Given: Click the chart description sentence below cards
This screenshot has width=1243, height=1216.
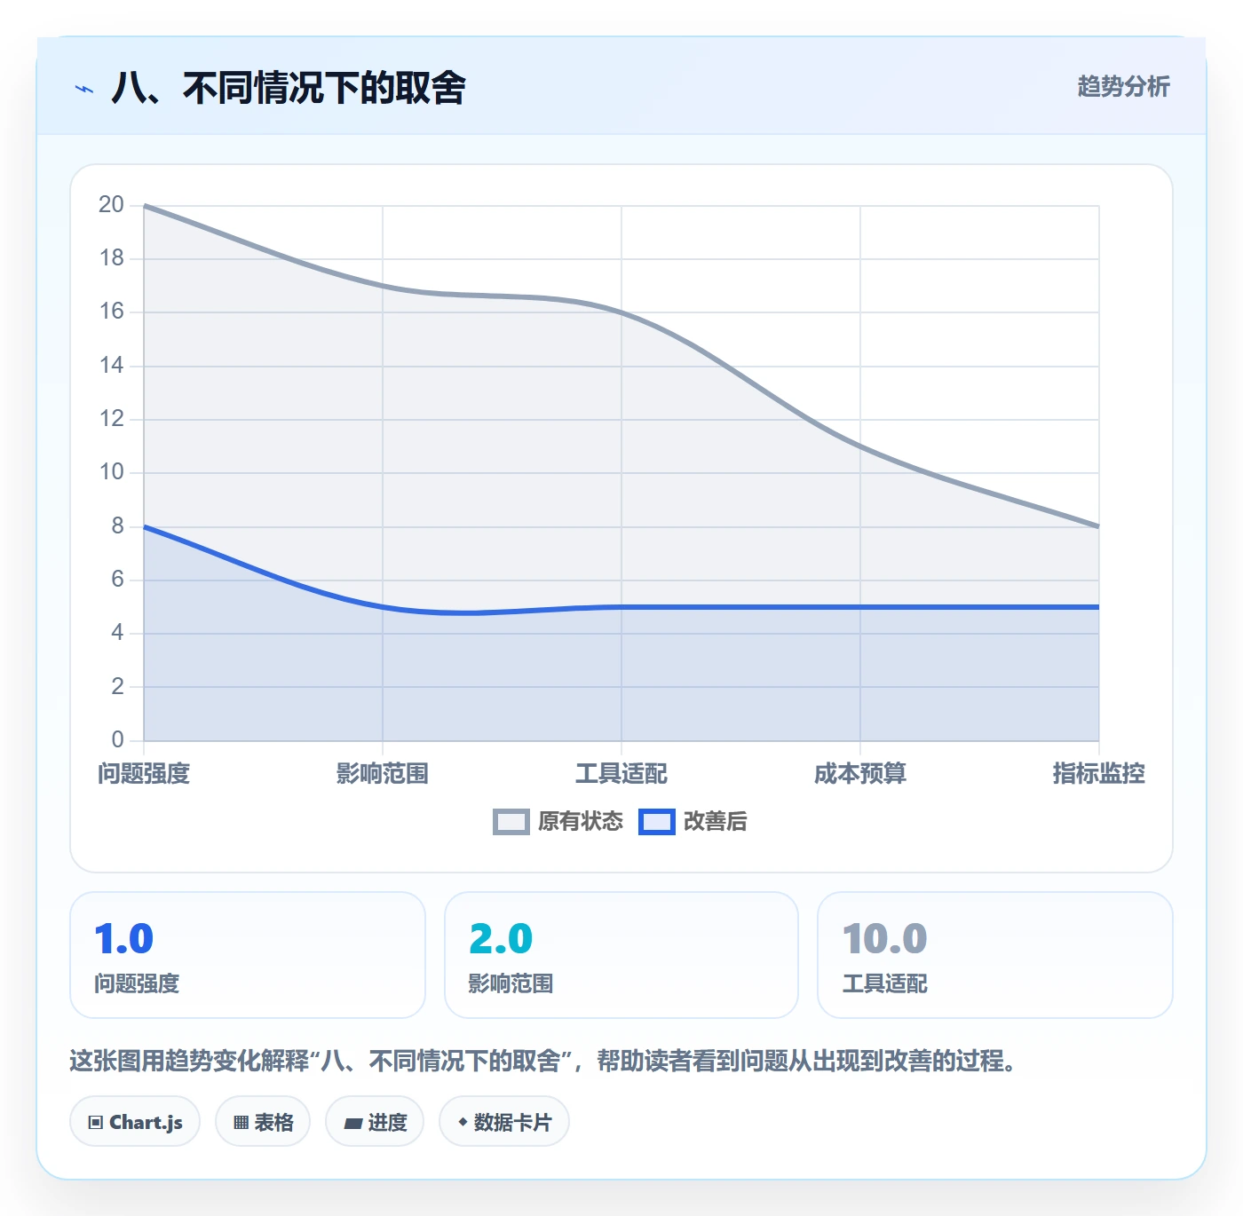Looking at the screenshot, I should click(x=543, y=1061).
